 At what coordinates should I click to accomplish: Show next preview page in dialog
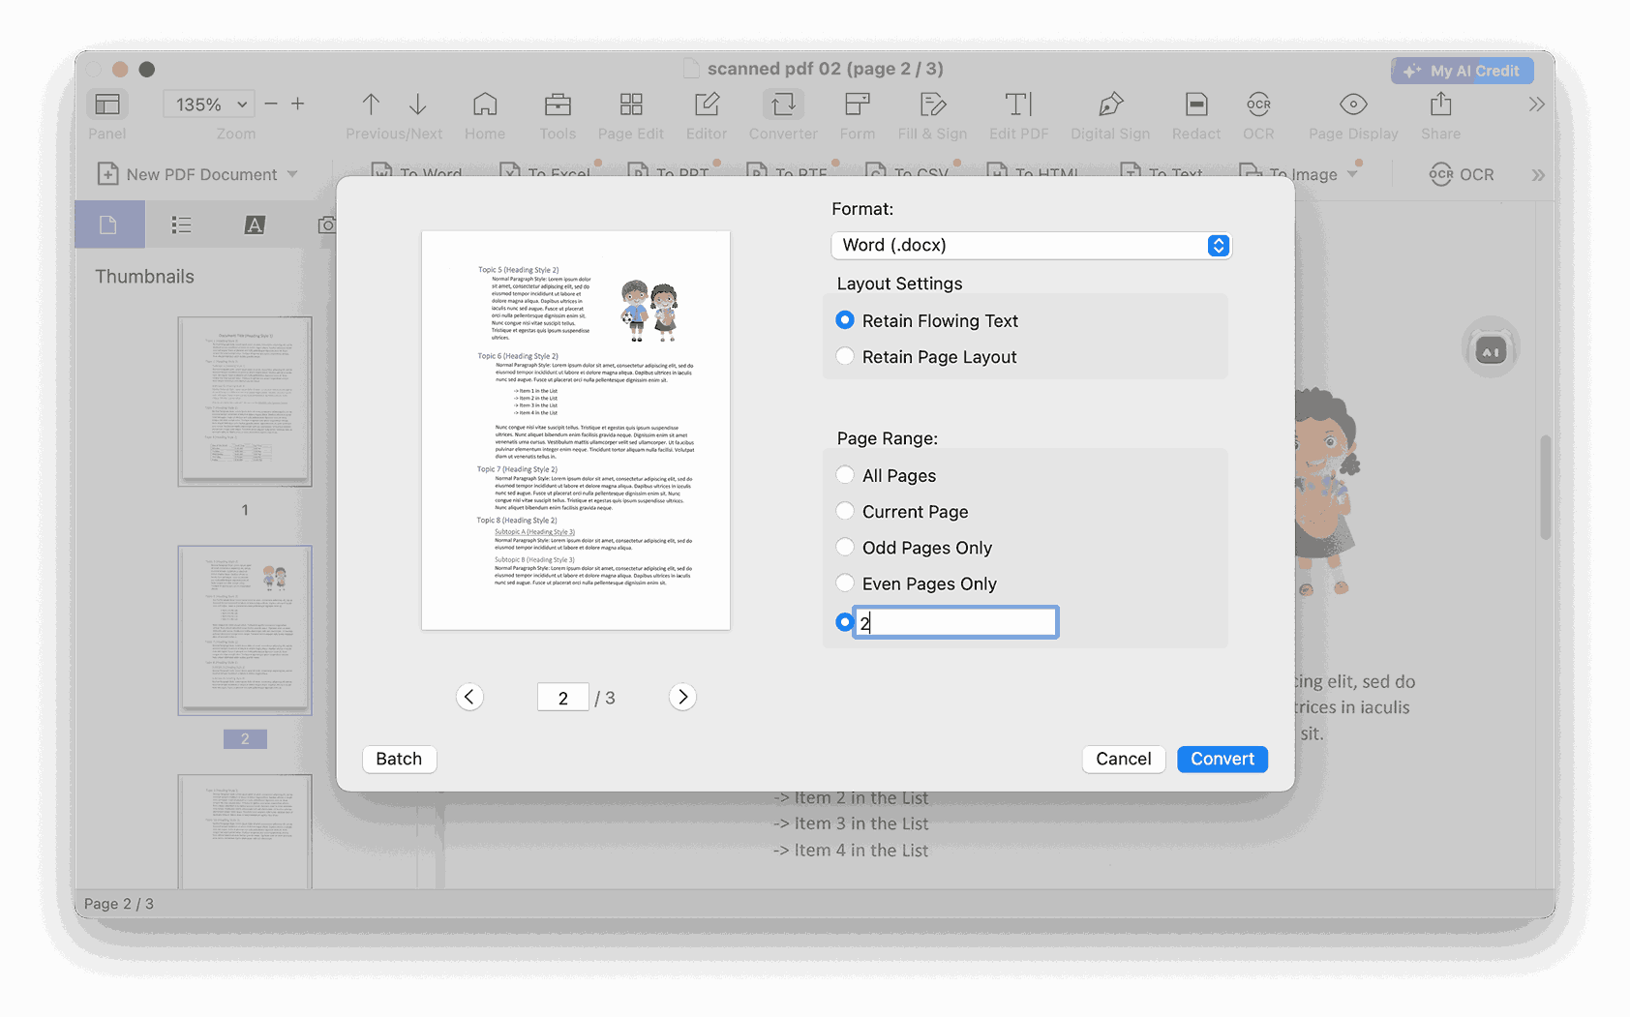682,697
